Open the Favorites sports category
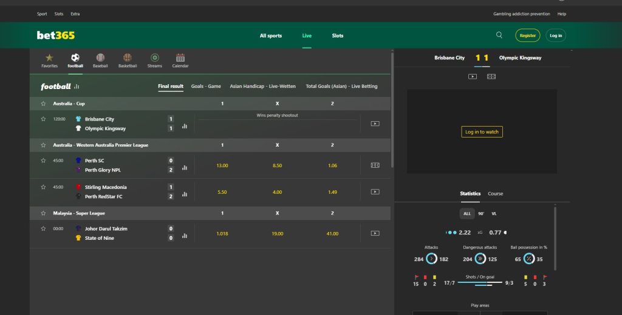This screenshot has height=315, width=622. click(x=49, y=61)
